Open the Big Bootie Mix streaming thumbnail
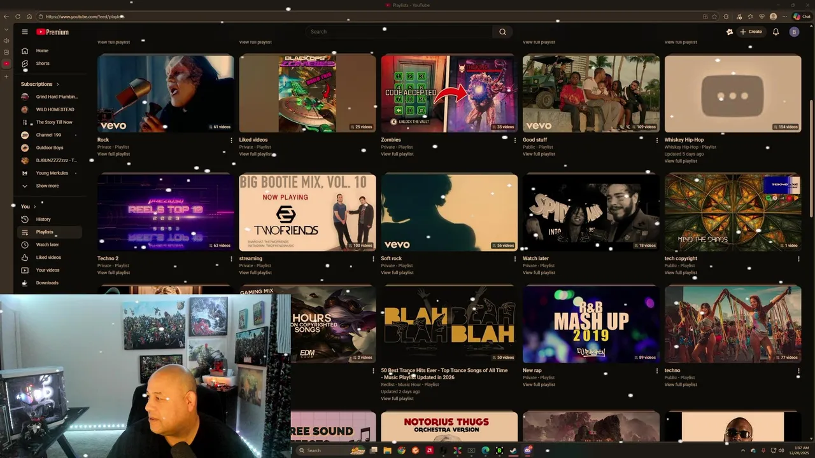This screenshot has height=458, width=815. 308,212
